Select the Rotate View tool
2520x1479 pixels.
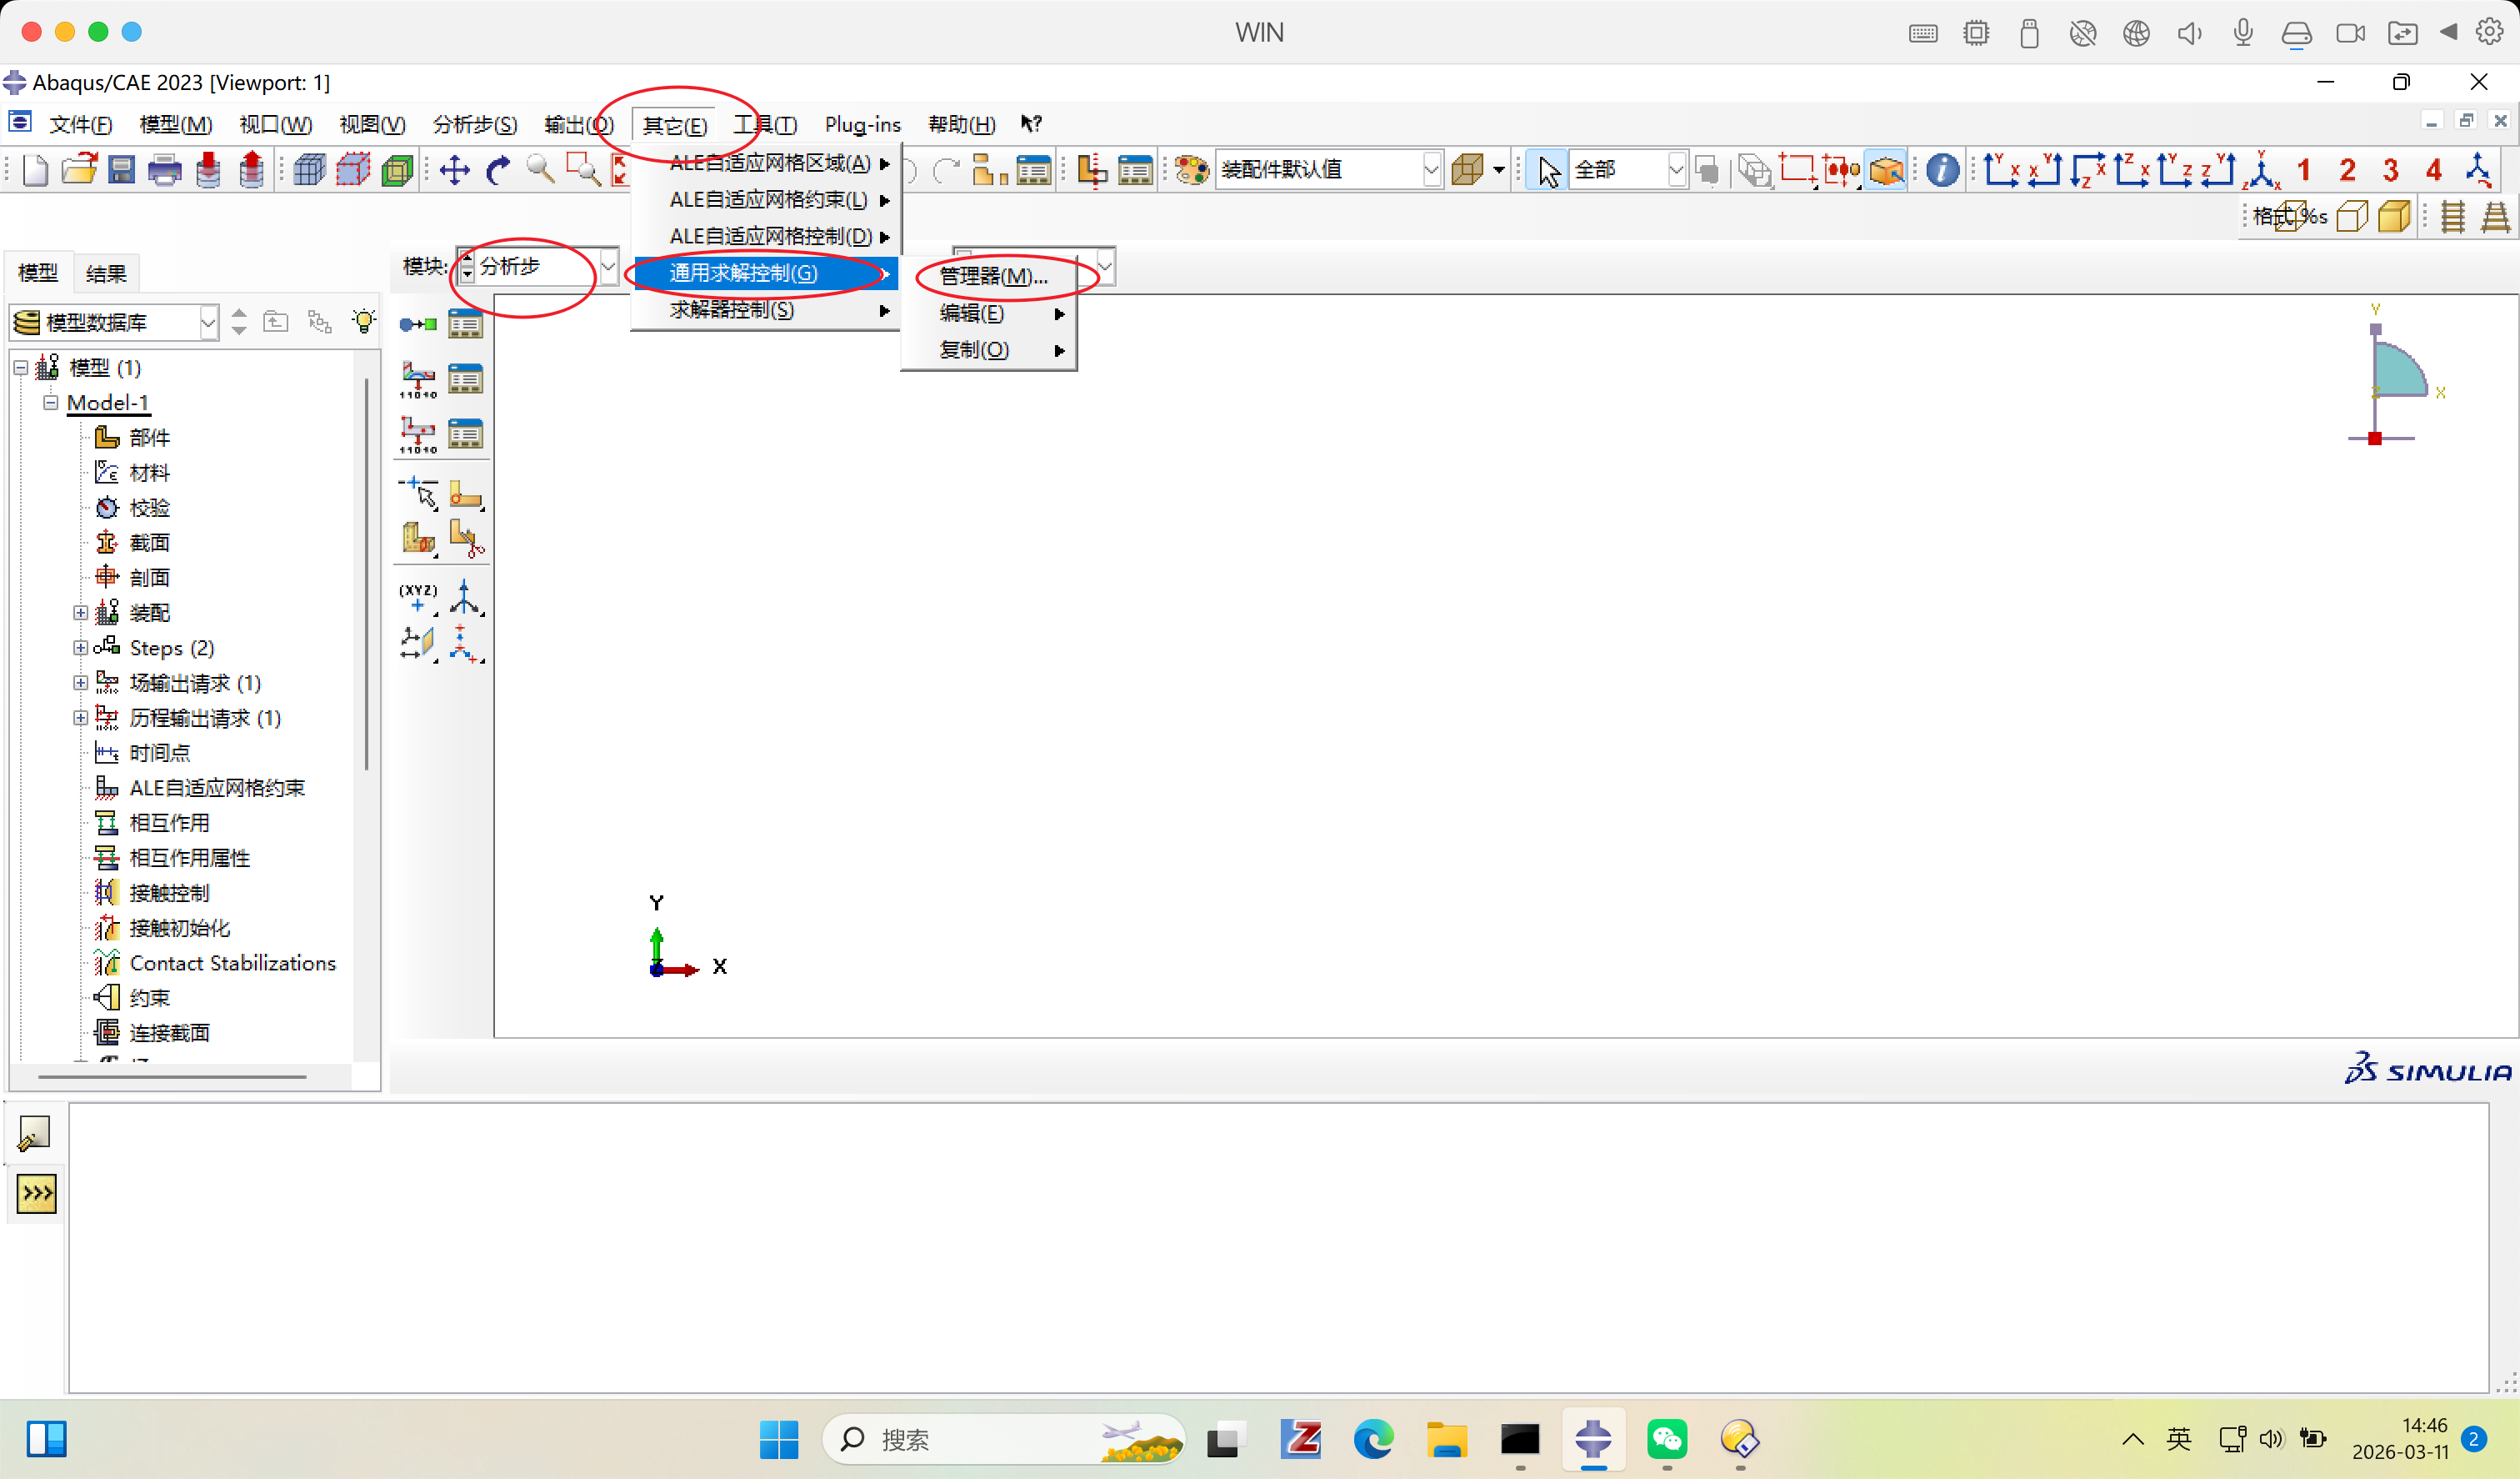click(x=497, y=170)
